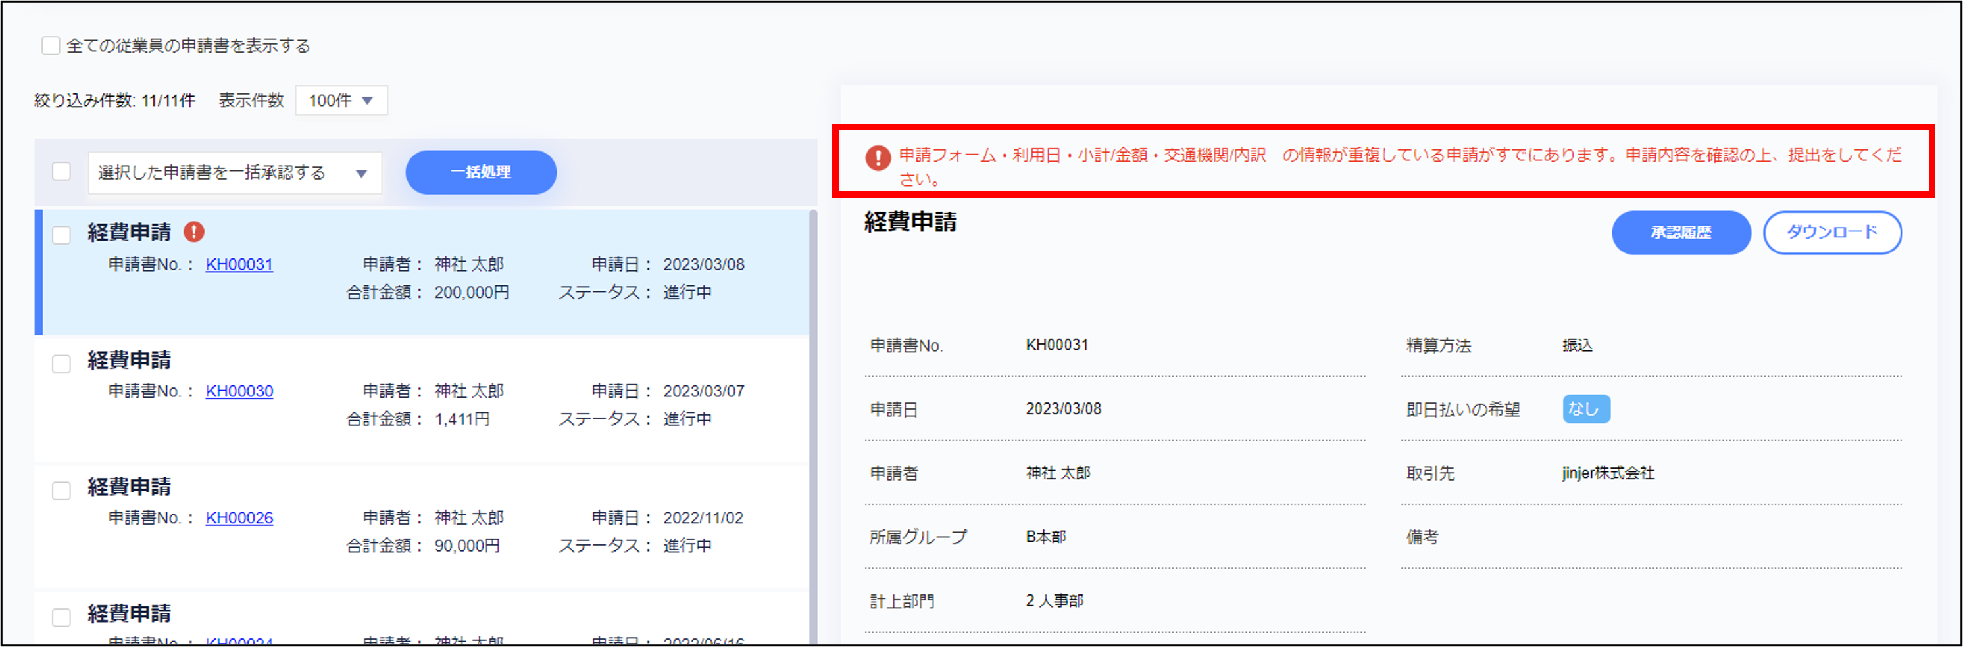This screenshot has height=647, width=1963.
Task: Click the detail value KH00031 for 申請書No.
Action: point(1057,345)
